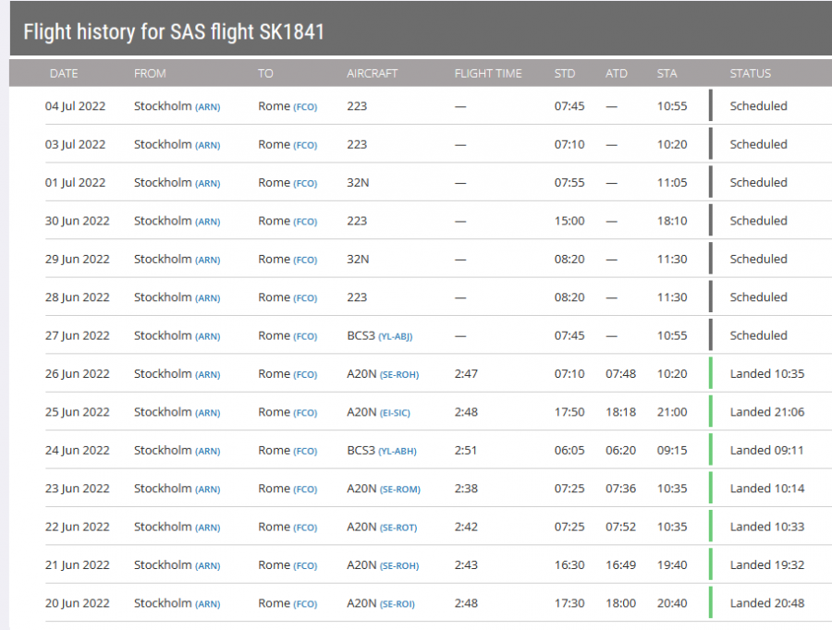Click the DATE column header

coord(64,73)
